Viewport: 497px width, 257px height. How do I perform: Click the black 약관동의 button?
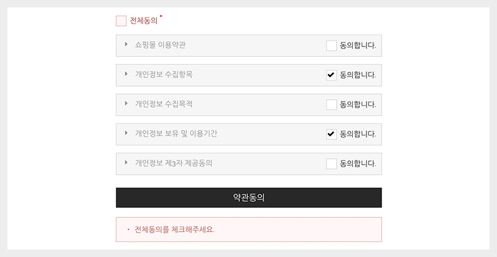point(248,198)
